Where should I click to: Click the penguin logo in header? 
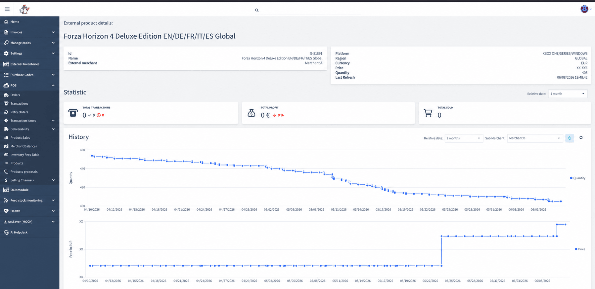pyautogui.click(x=24, y=9)
